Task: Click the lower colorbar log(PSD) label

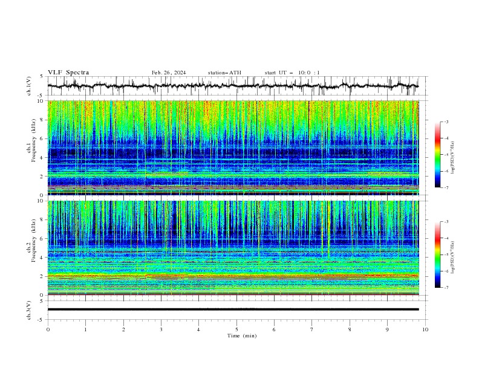Action: click(x=452, y=257)
